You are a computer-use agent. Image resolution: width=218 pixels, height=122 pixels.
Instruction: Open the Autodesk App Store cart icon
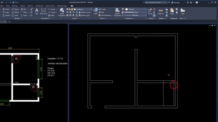[x=188, y=2]
